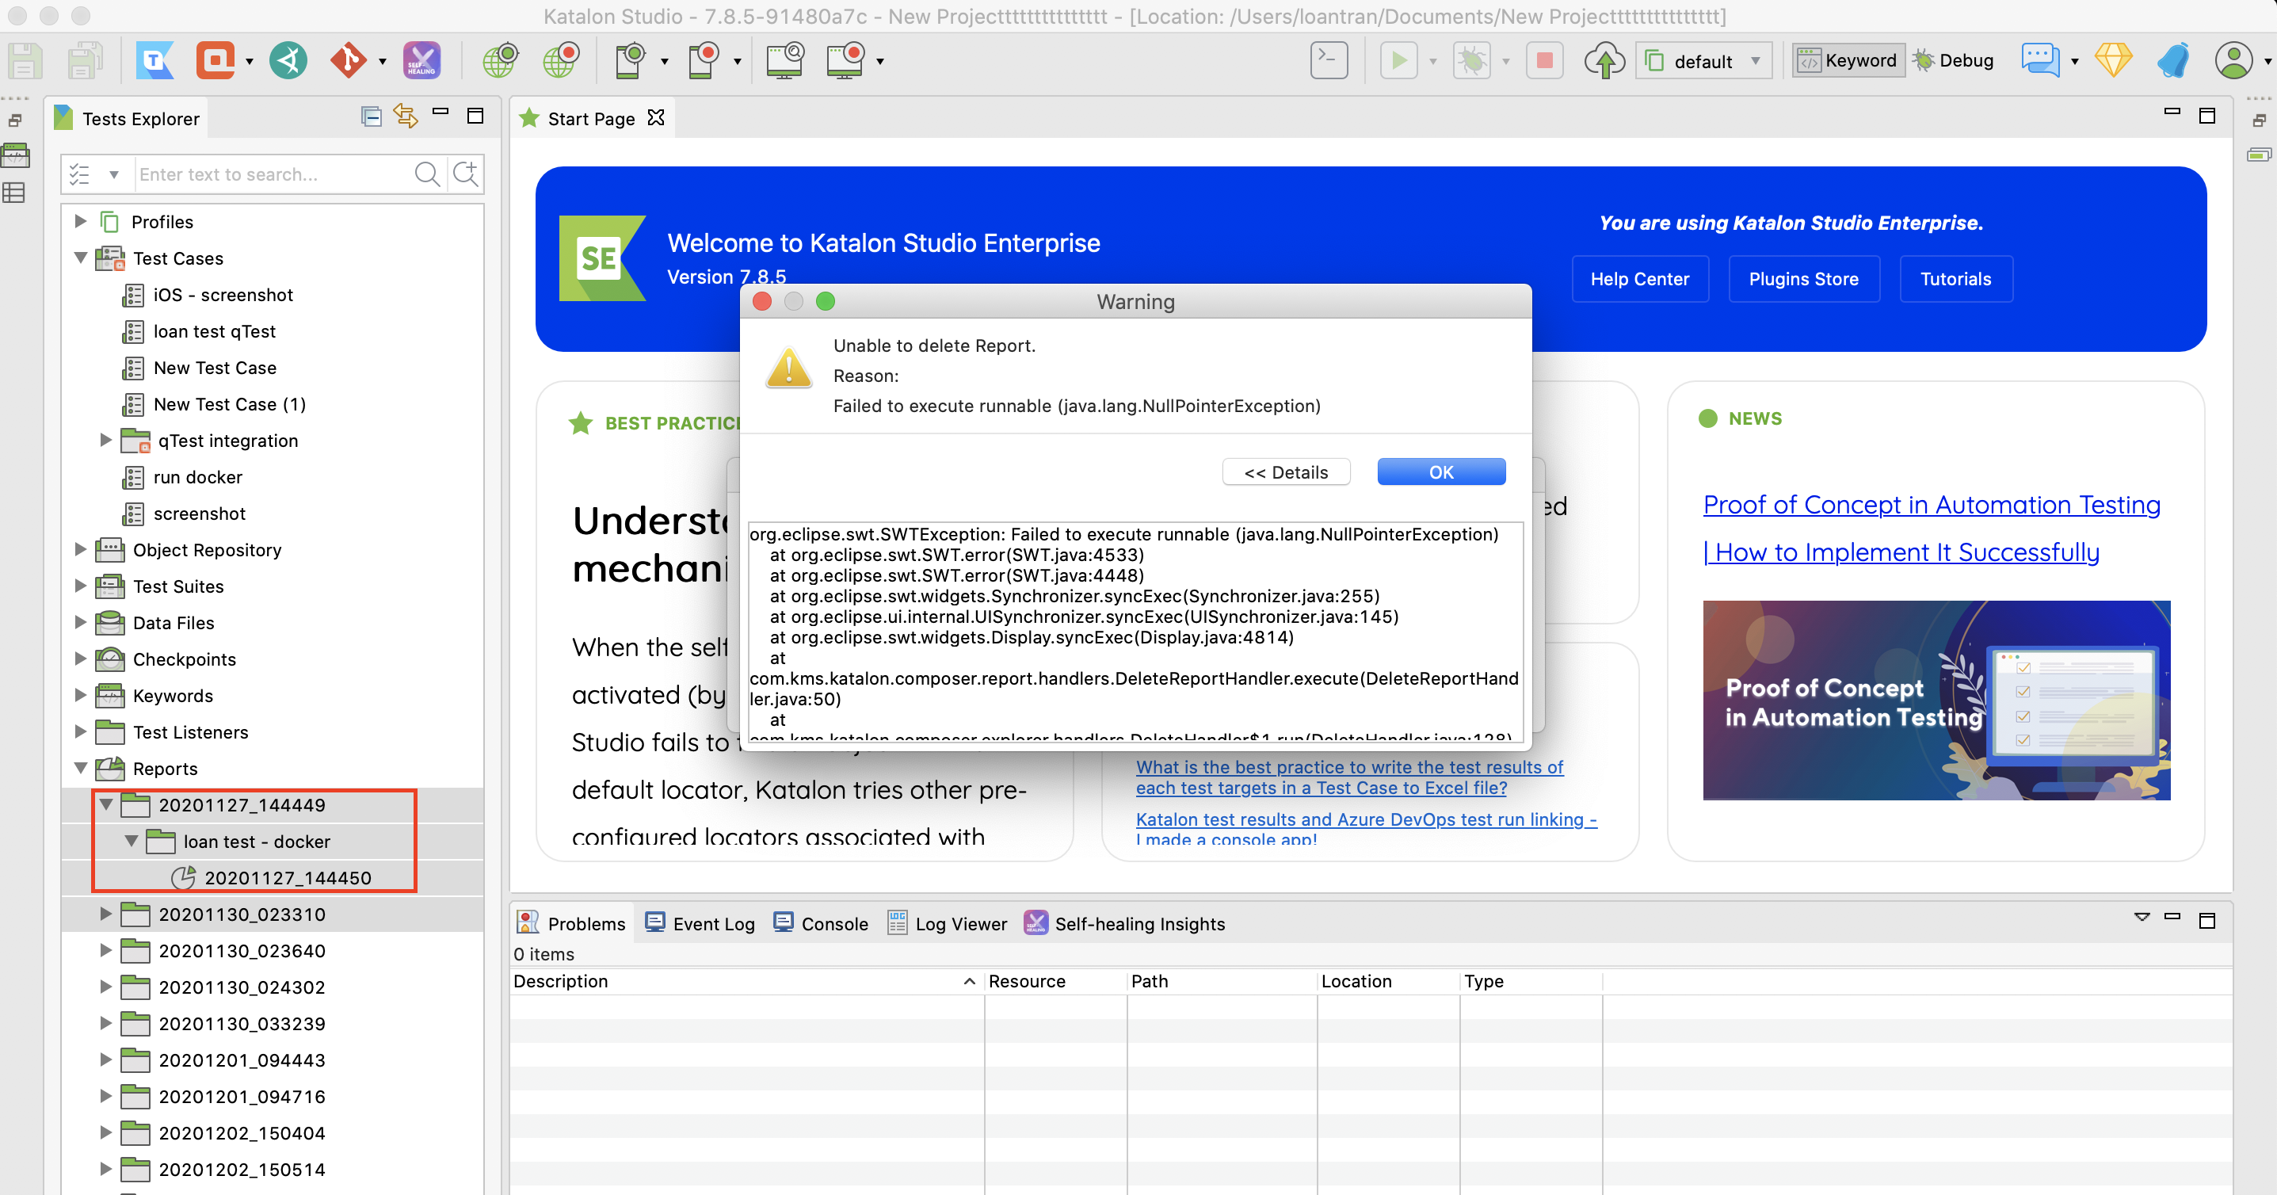Click the upload to TestOps cloud icon
Screen dimensions: 2277x1195
click(1604, 61)
